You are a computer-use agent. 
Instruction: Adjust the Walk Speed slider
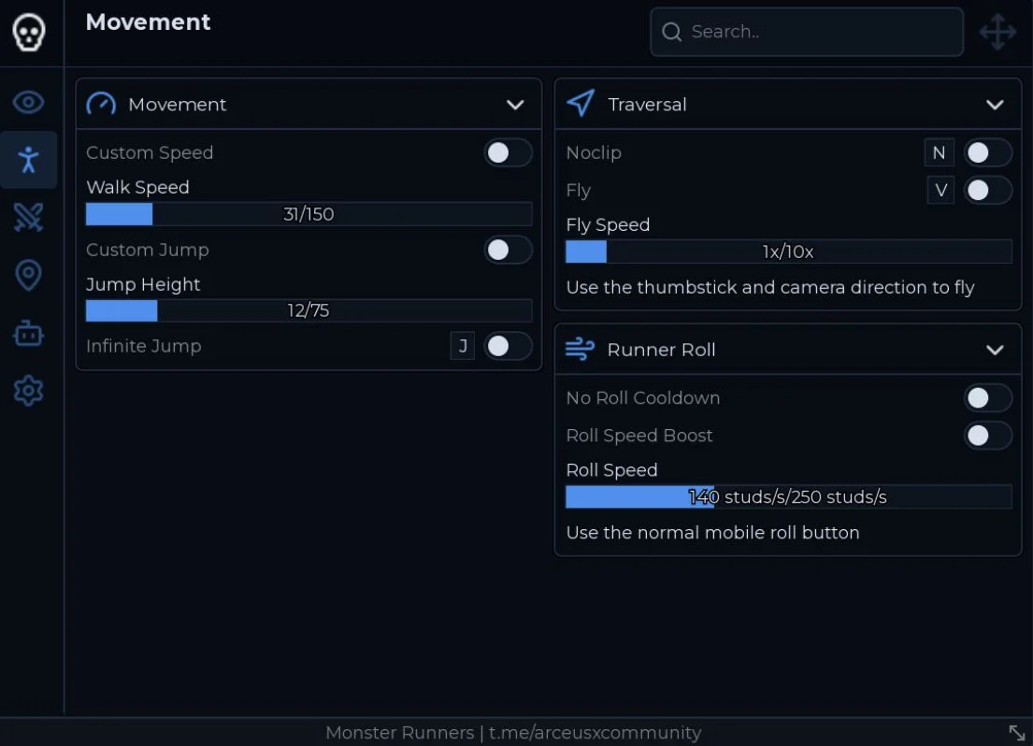pos(309,214)
